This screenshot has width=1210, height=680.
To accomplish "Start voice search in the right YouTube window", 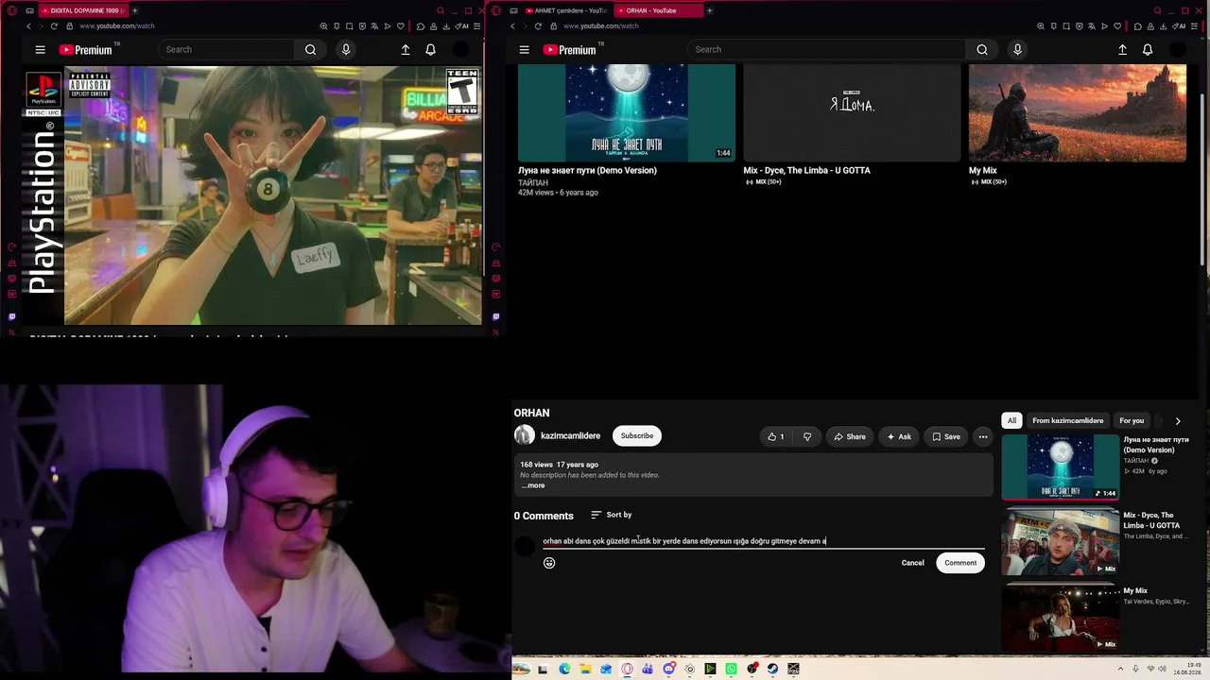I will (x=1017, y=50).
